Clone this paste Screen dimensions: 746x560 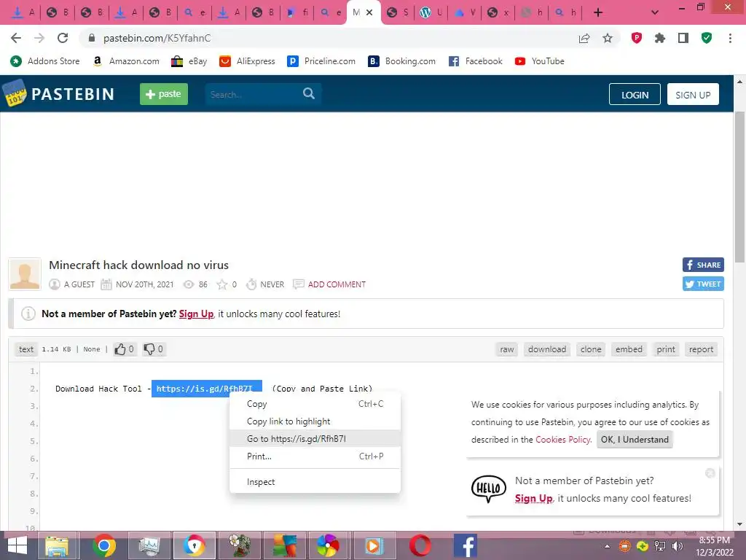(591, 349)
